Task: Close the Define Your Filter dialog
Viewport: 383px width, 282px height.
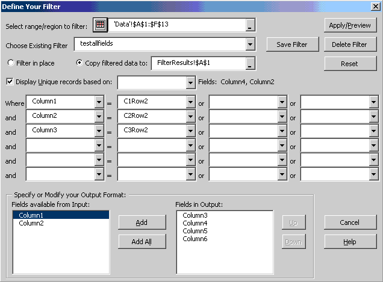Action: tap(375, 7)
